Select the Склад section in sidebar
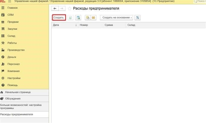The height and width of the screenshot is (123, 206). pos(11,36)
